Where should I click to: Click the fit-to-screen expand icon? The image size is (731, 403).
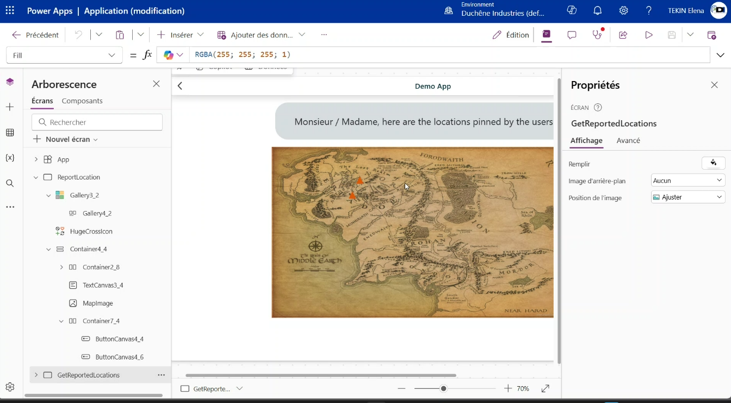click(x=546, y=388)
